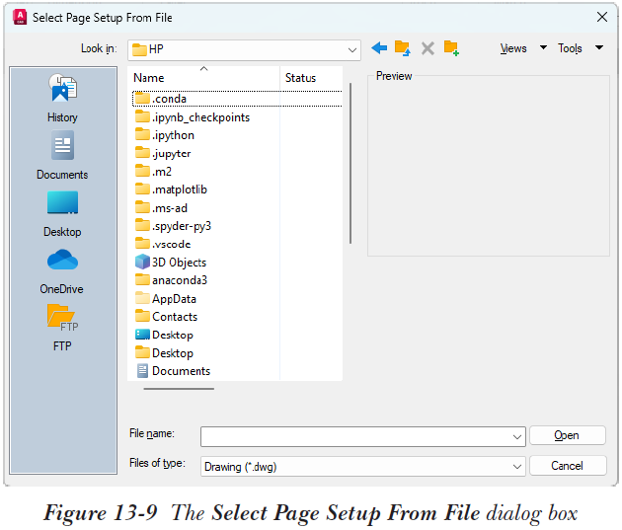This screenshot has height=530, width=622.
Task: Click the up one level folder icon
Action: (403, 48)
